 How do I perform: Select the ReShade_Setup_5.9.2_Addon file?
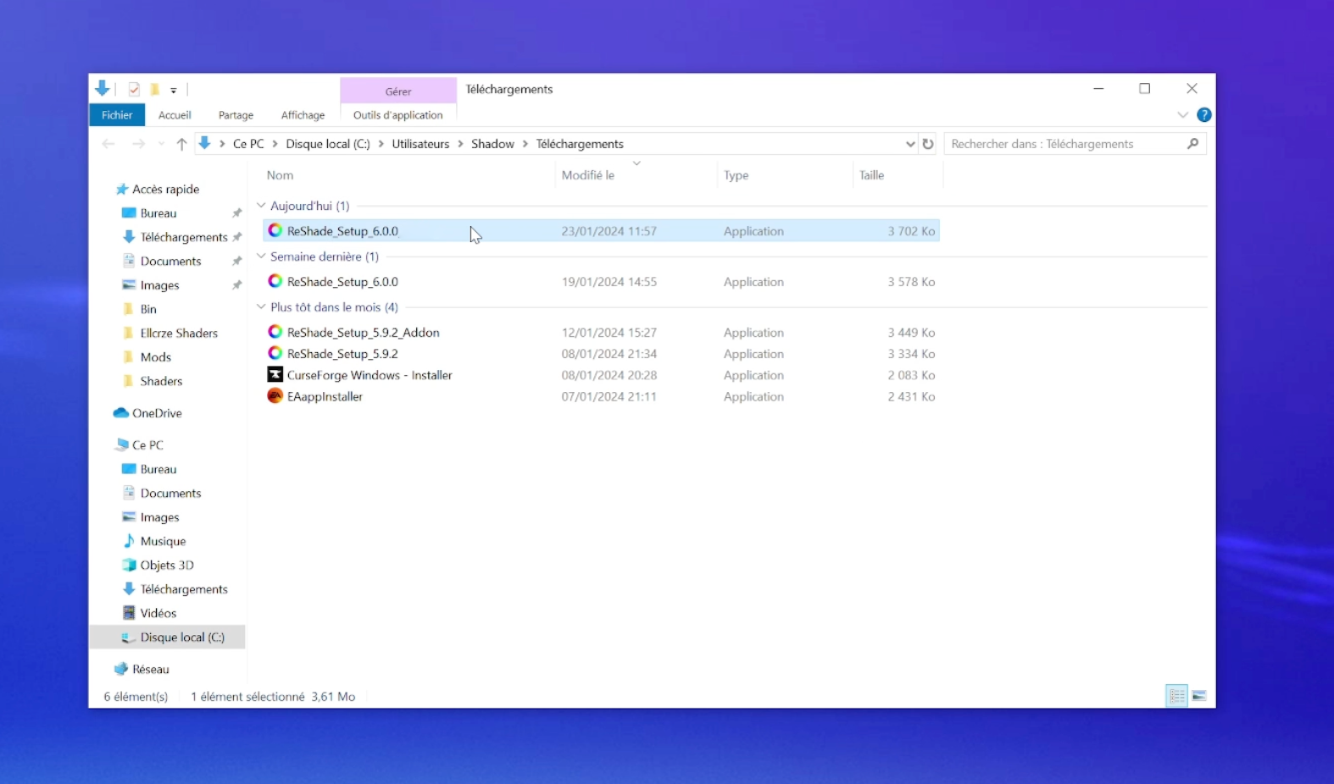point(601,333)
